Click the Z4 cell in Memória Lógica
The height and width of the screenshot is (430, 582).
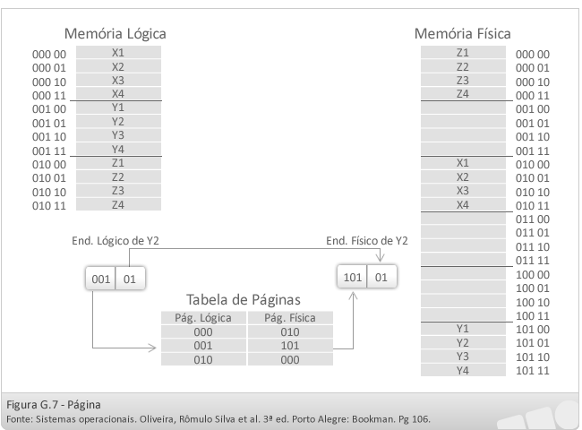point(118,204)
